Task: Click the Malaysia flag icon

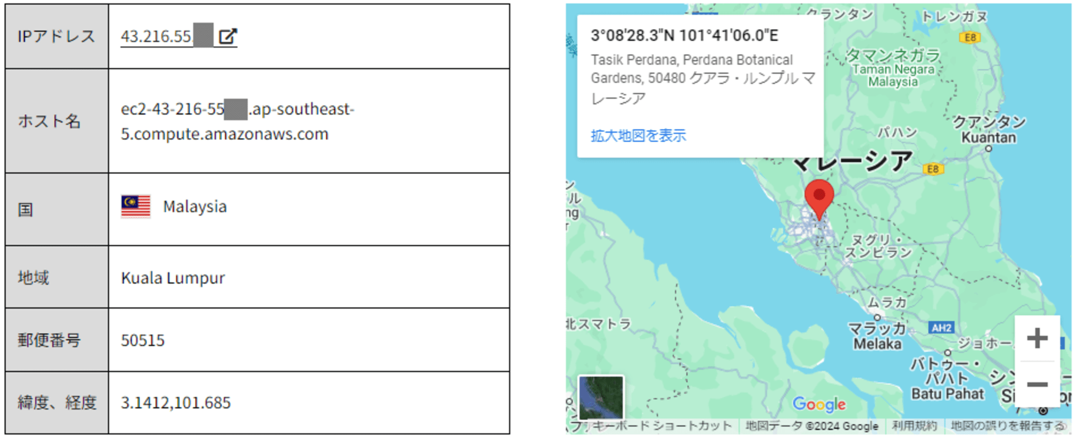Action: click(136, 207)
